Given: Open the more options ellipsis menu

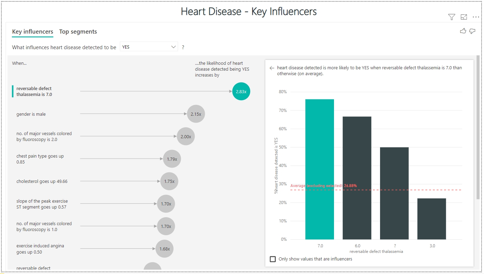Looking at the screenshot, I should [475, 17].
